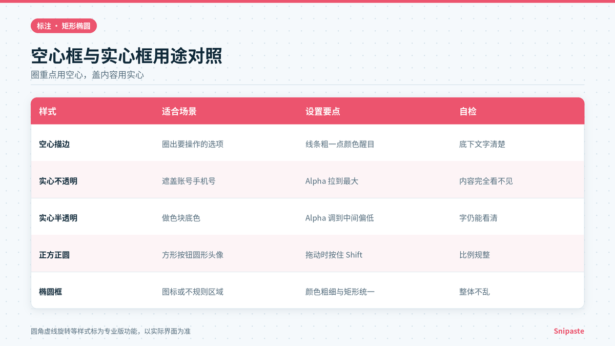
Task: Click the 样式 column header
Action: coord(48,111)
